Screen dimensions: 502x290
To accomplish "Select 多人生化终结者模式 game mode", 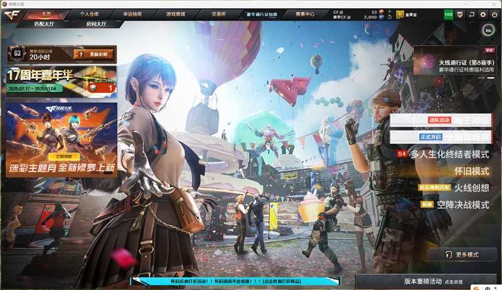I will coord(449,154).
